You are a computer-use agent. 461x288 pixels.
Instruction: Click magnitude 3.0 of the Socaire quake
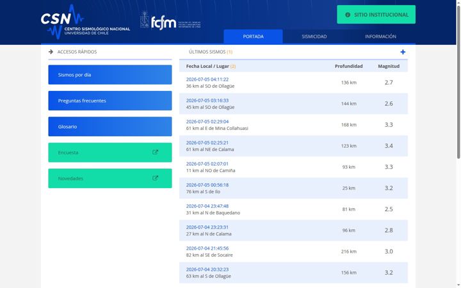[389, 252]
